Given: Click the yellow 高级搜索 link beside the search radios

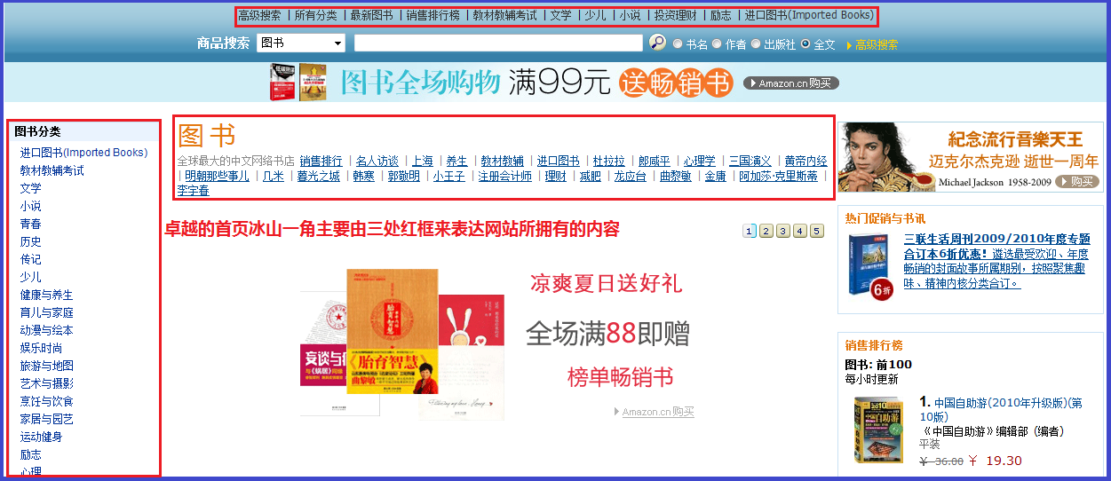Looking at the screenshot, I should [x=876, y=44].
